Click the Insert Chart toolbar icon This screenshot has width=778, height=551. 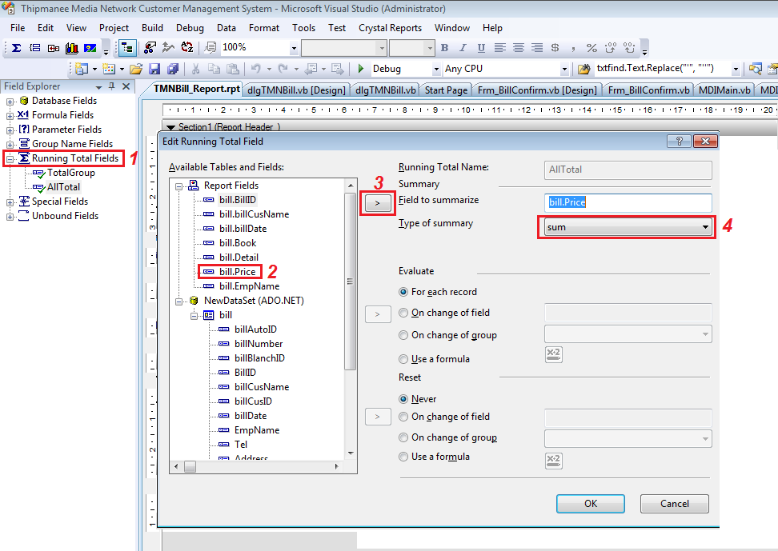tap(72, 48)
